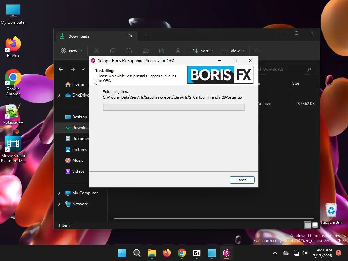Expand the OneDrive tree node
Screen dimensions: 348x261
coord(59,95)
